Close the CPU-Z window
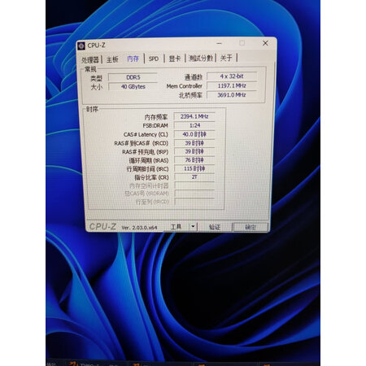 point(265,43)
